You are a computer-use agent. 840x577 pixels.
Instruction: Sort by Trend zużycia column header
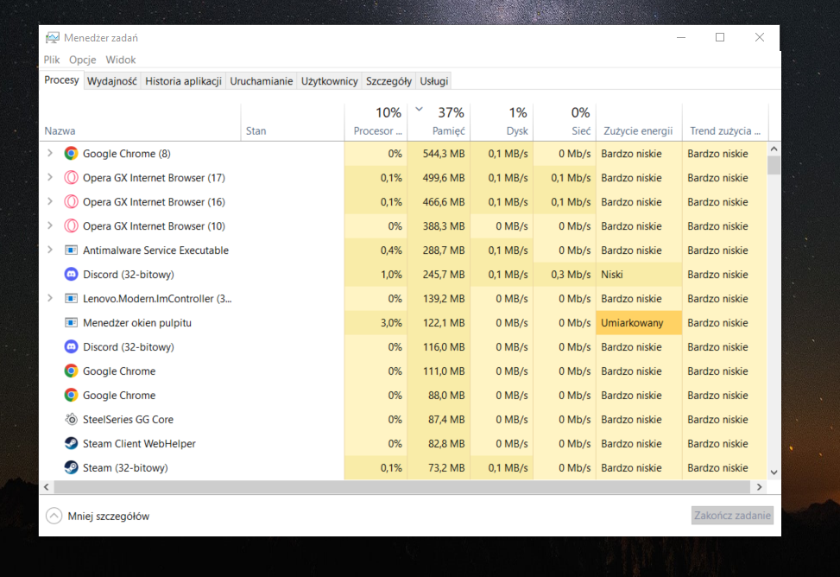point(725,123)
